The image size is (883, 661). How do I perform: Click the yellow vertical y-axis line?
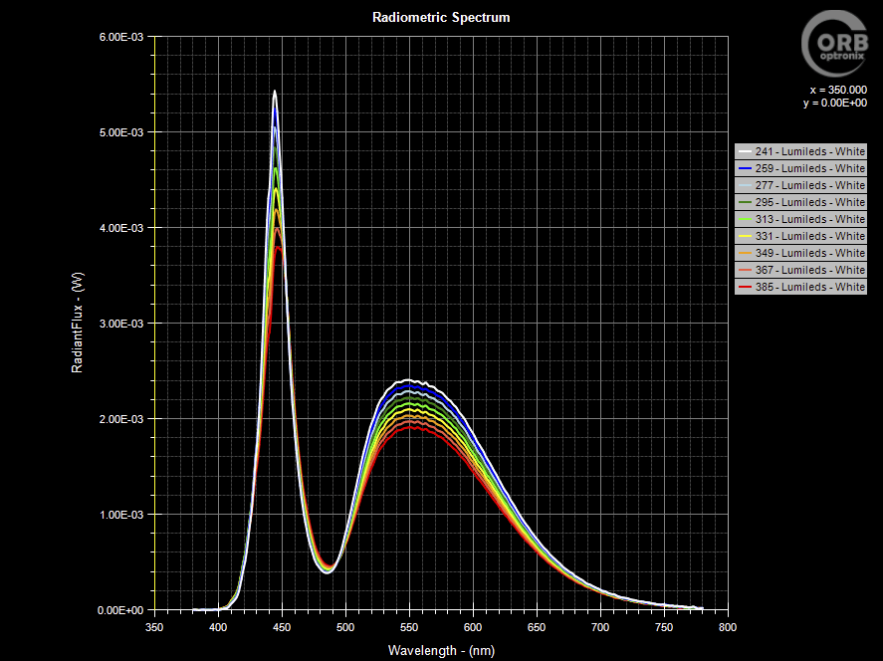(x=154, y=324)
